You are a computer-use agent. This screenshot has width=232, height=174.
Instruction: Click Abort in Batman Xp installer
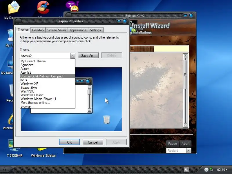(185, 144)
